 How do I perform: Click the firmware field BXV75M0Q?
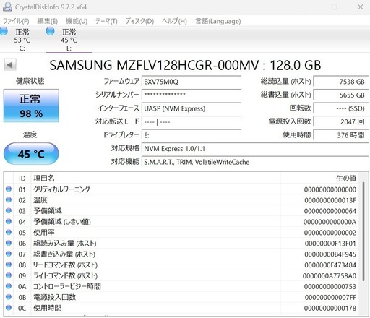coord(192,82)
